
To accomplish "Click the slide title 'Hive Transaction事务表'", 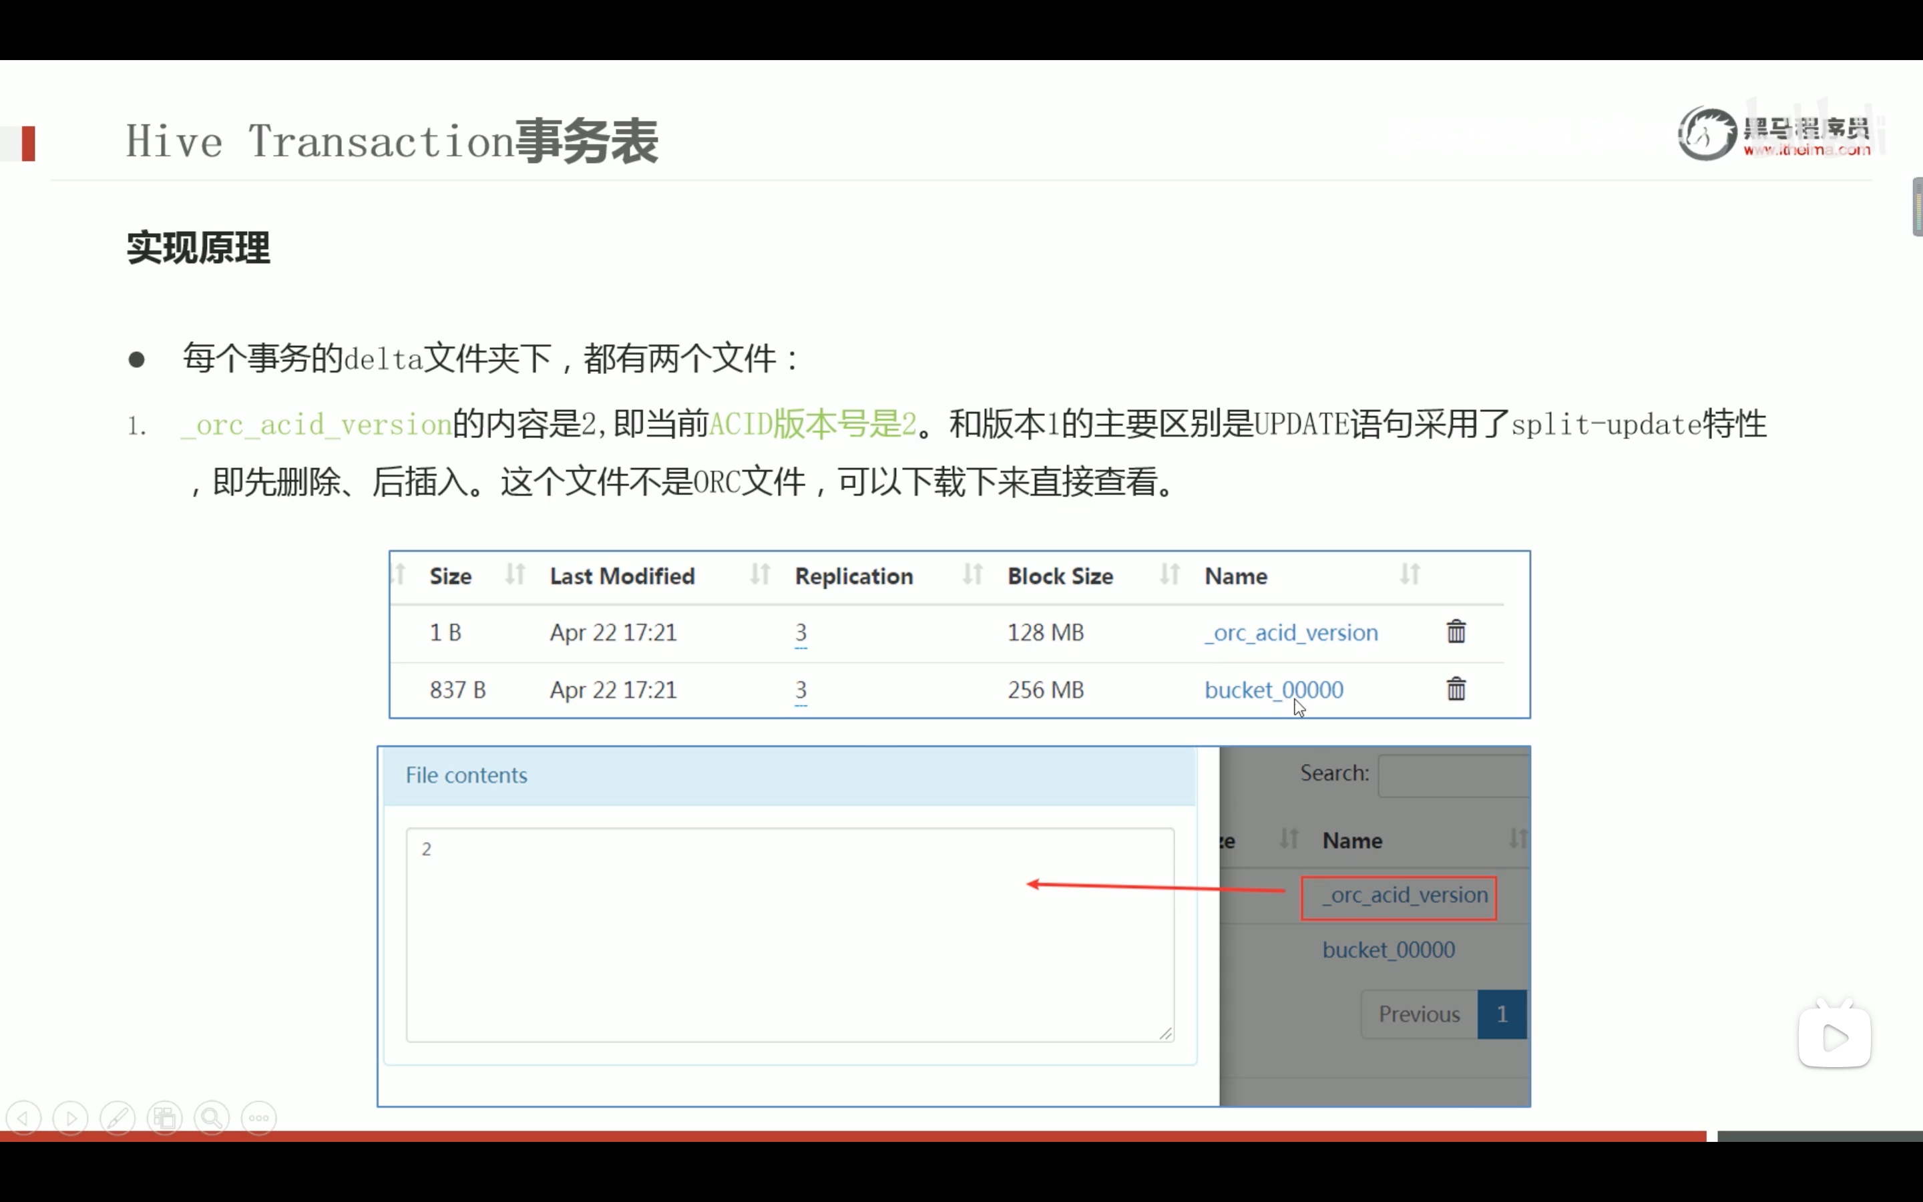I will [392, 142].
